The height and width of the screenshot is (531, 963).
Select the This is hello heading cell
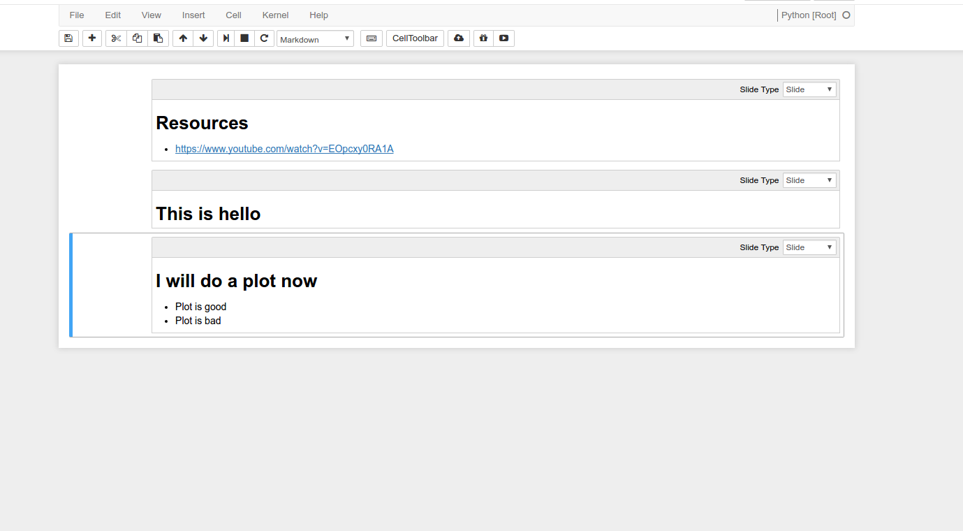pos(208,214)
